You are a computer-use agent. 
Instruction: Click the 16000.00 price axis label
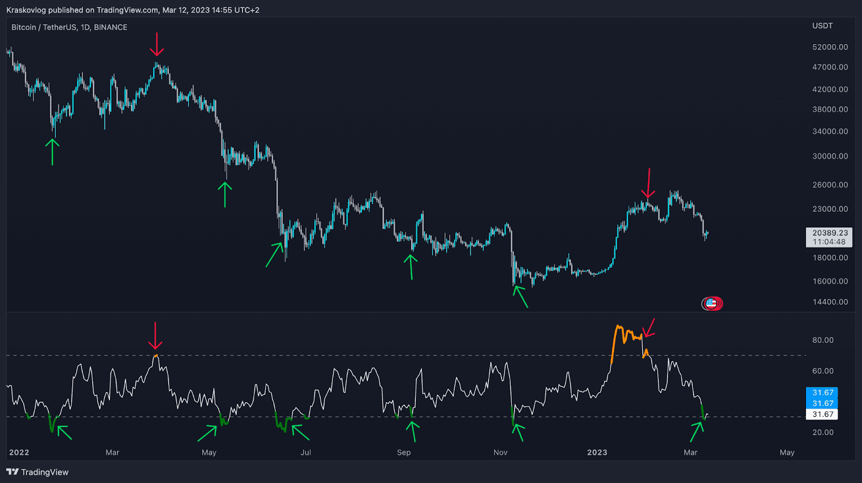[x=830, y=282]
